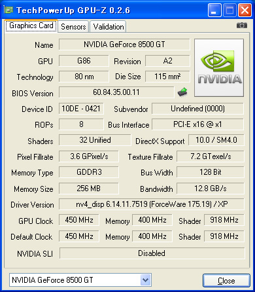This screenshot has width=255, height=292.
Task: Save BIOS using the green chip icon
Action: click(x=182, y=92)
